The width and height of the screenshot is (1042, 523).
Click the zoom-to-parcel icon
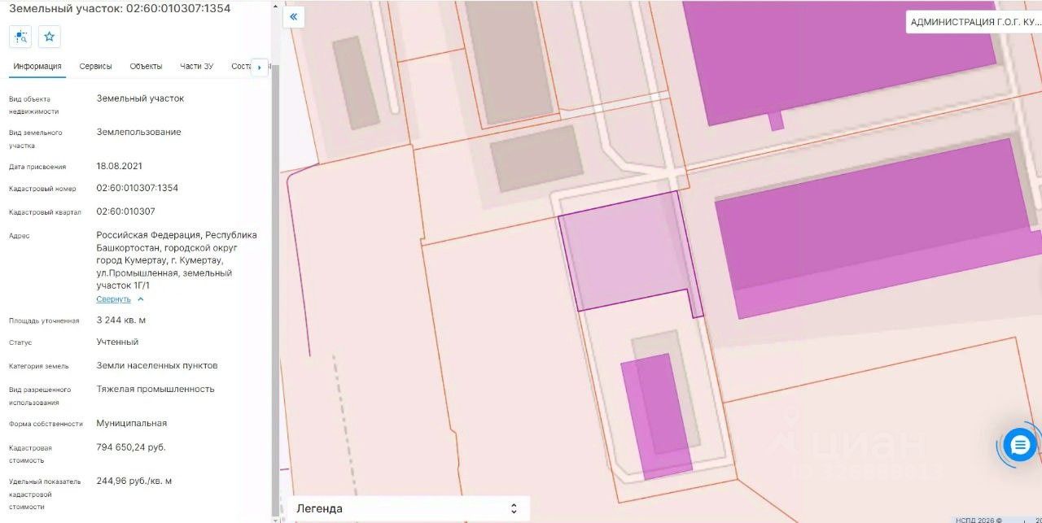coord(20,37)
